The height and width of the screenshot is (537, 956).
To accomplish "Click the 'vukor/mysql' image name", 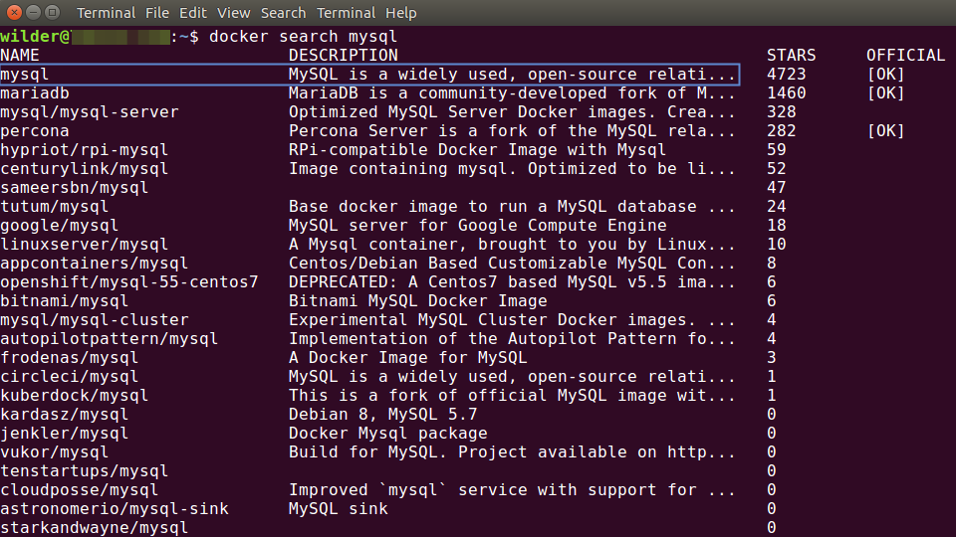I will pyautogui.click(x=54, y=451).
